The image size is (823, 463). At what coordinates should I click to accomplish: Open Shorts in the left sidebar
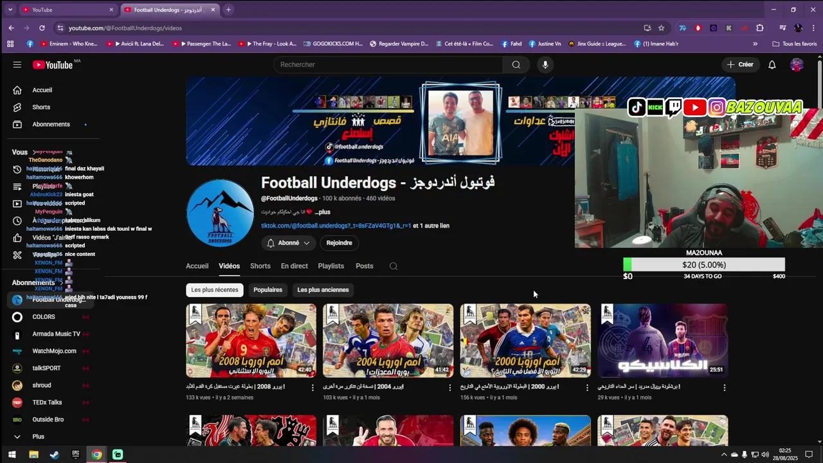(41, 107)
